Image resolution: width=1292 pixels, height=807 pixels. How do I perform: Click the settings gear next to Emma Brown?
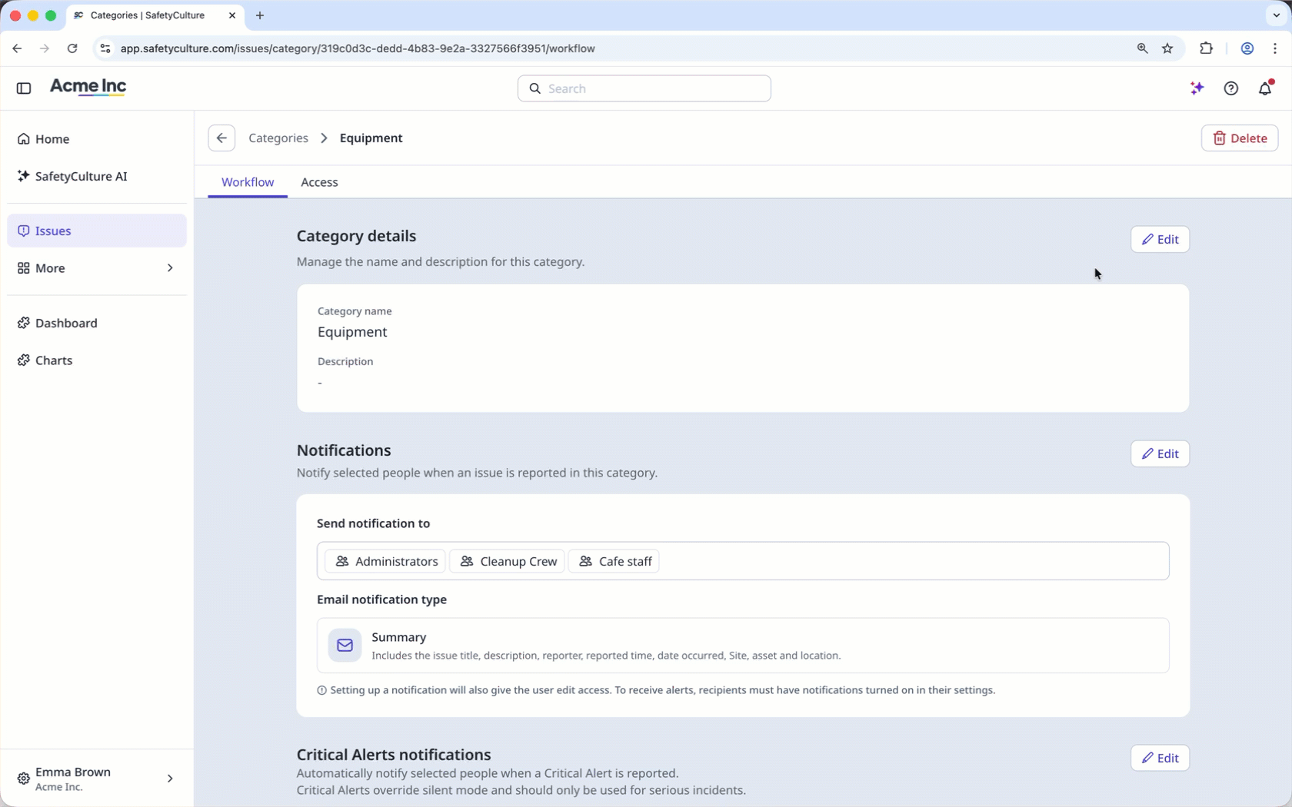click(x=24, y=779)
